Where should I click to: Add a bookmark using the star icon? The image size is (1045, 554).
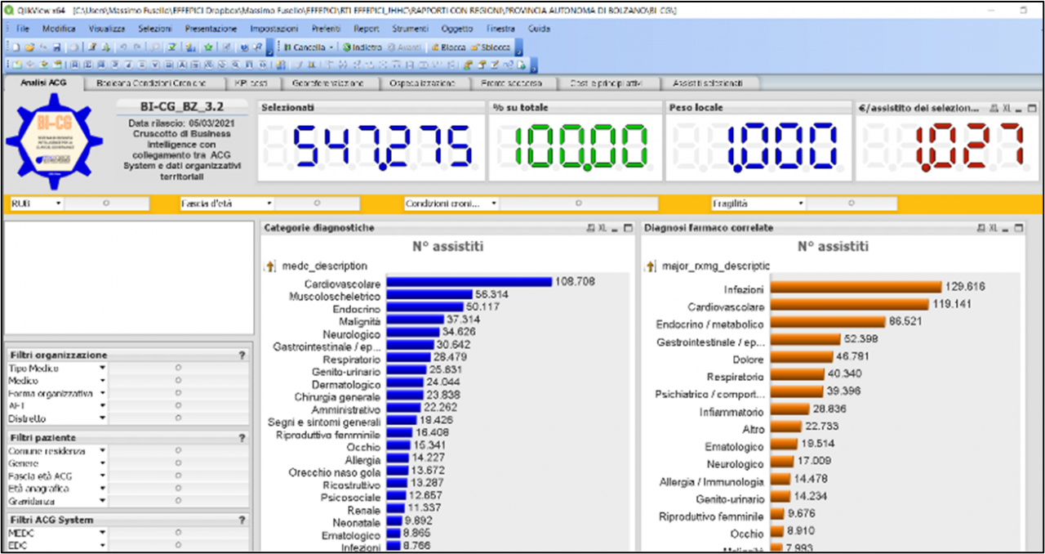coord(208,47)
